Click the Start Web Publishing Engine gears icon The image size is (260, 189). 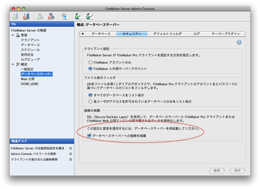point(40,16)
